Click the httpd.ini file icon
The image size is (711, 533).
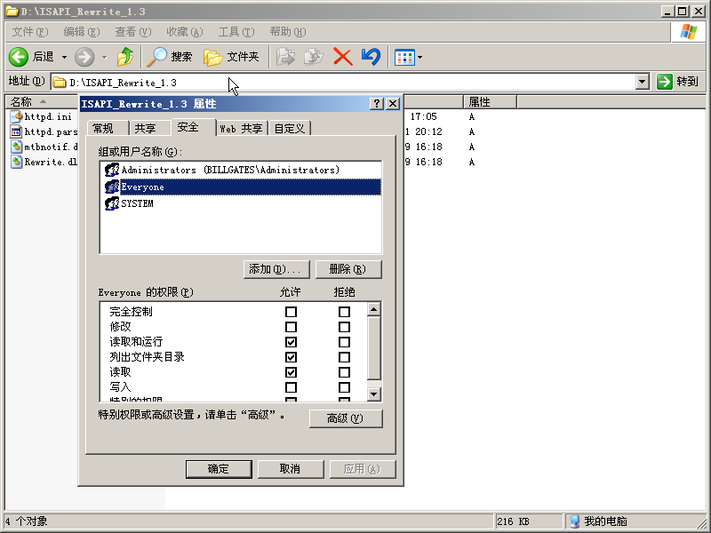coord(16,116)
